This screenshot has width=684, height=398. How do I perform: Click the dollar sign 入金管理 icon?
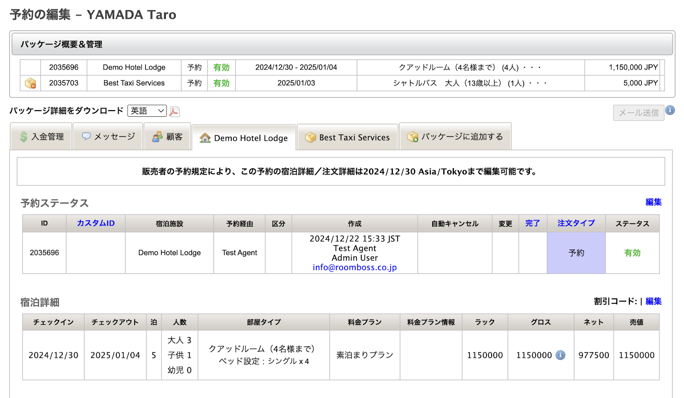point(24,137)
